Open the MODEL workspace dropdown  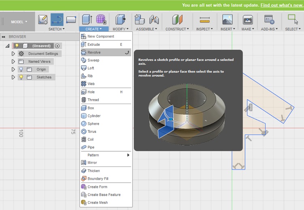click(19, 22)
